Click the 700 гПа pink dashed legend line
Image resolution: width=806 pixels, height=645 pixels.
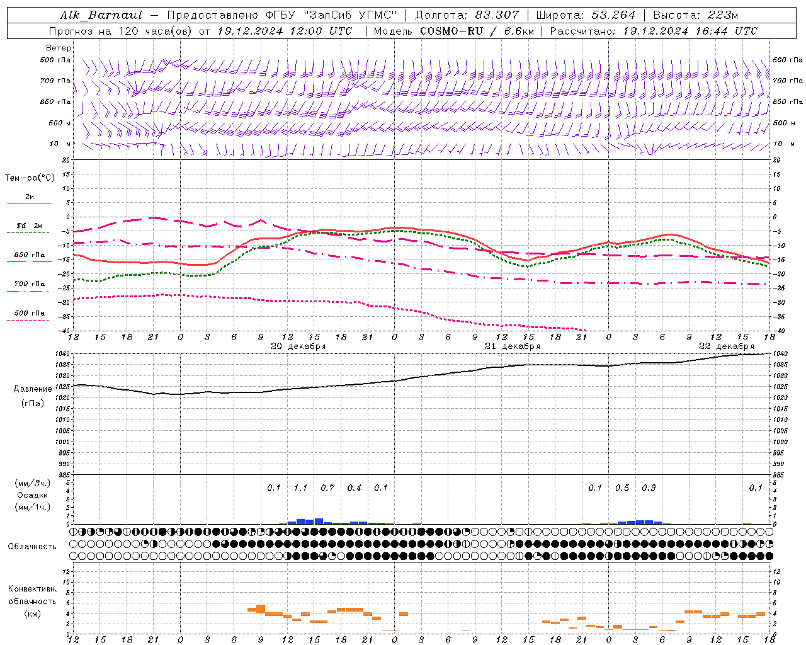tap(28, 291)
